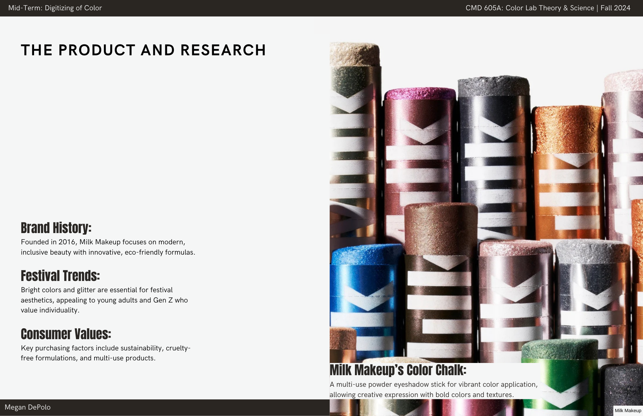Select the "Consumer Values:" heading
The image size is (643, 416).
tap(66, 334)
